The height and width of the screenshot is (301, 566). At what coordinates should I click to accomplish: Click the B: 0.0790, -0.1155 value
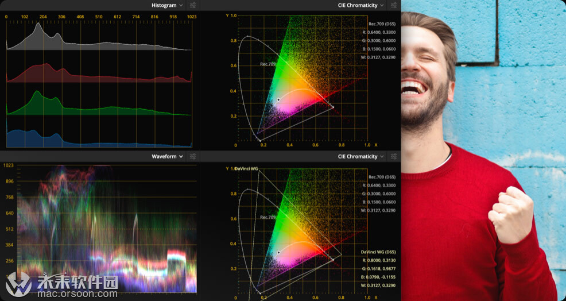tap(378, 277)
